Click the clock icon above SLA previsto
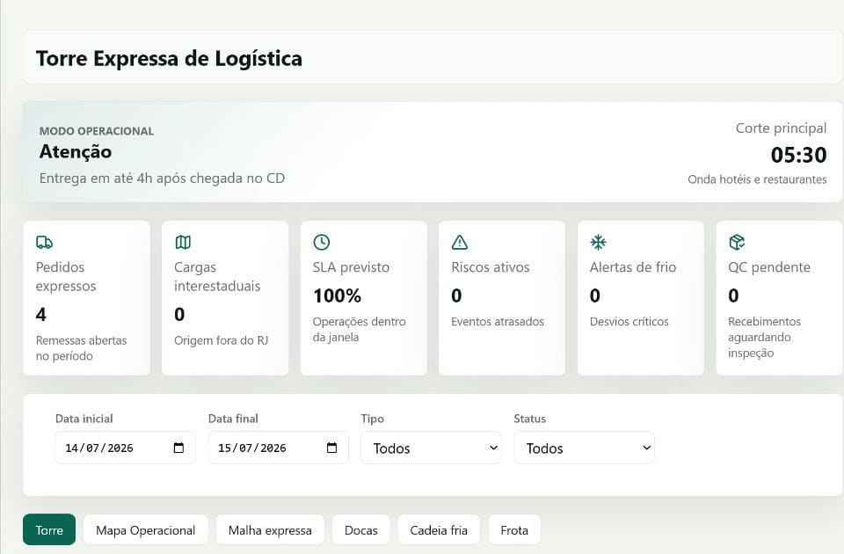Viewport: 844px width, 554px height. point(322,243)
